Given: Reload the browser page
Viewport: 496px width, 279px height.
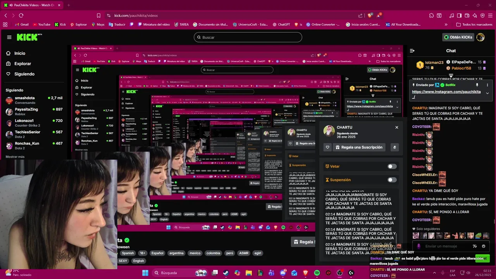Looking at the screenshot, I should (21, 15).
